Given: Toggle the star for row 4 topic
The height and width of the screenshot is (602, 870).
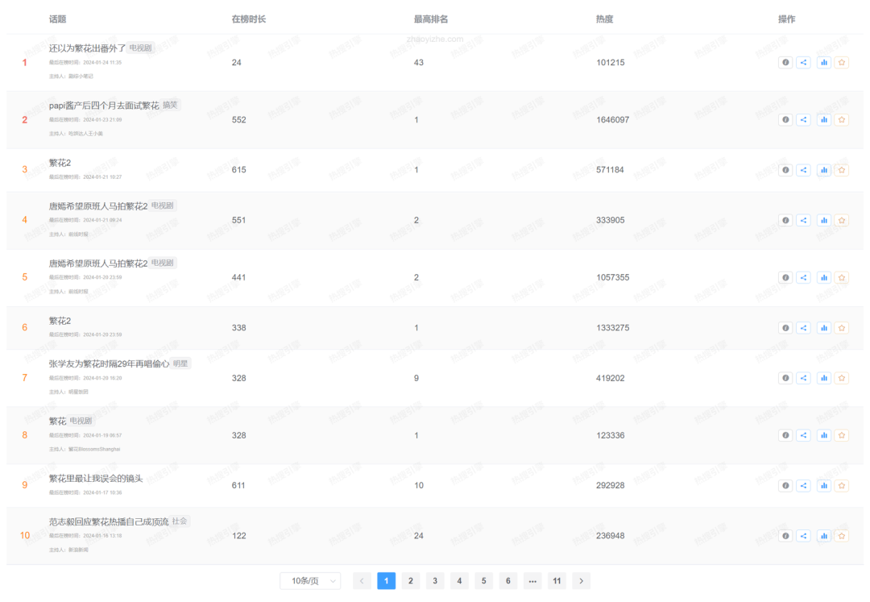Looking at the screenshot, I should [x=842, y=220].
